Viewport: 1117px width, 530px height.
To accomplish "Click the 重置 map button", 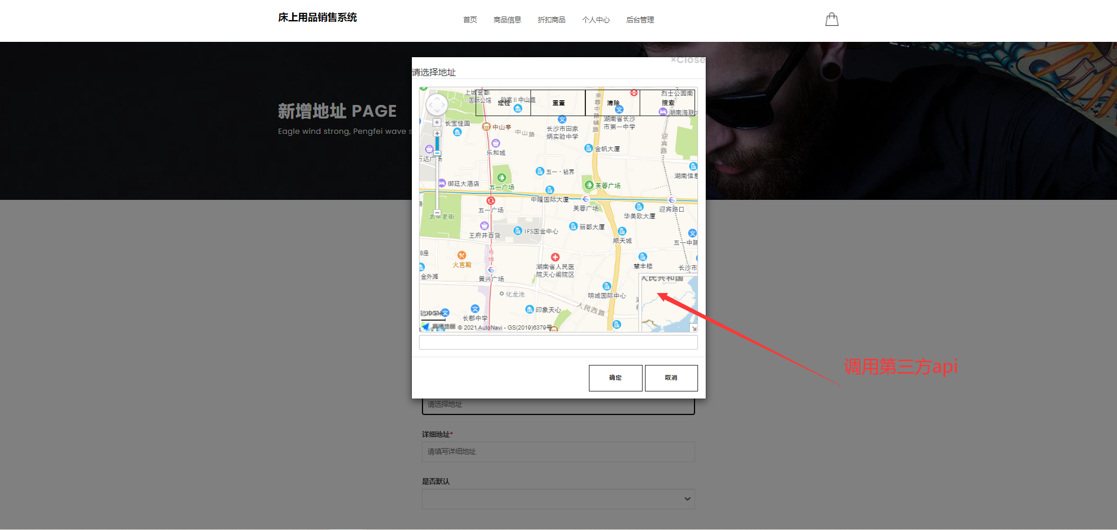I will pyautogui.click(x=558, y=103).
